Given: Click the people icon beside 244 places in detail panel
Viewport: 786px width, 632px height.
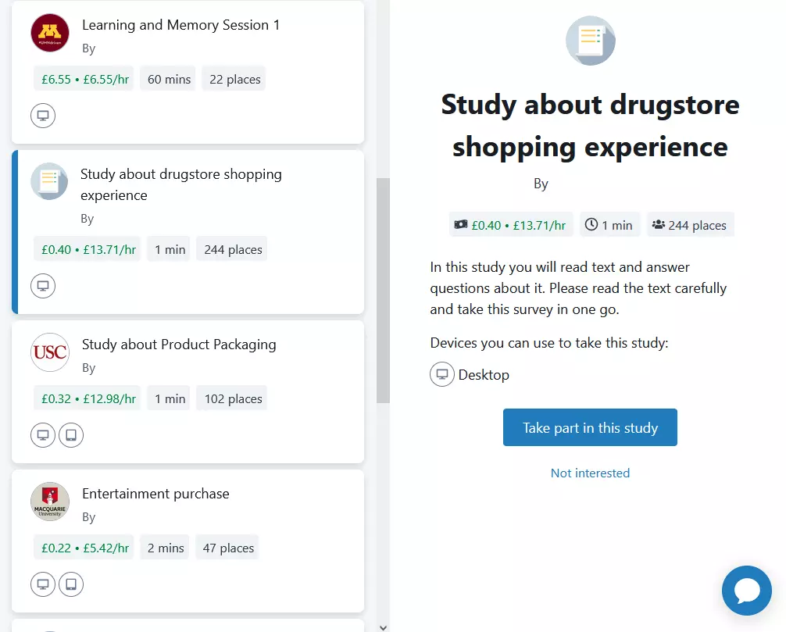Looking at the screenshot, I should [658, 224].
